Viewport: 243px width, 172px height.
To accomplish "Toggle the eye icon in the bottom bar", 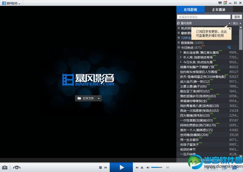I will coord(17,167).
